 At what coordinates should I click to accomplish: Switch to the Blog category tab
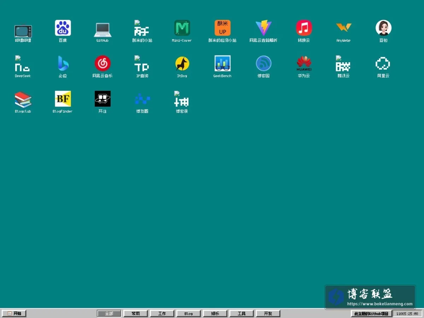(x=189, y=313)
